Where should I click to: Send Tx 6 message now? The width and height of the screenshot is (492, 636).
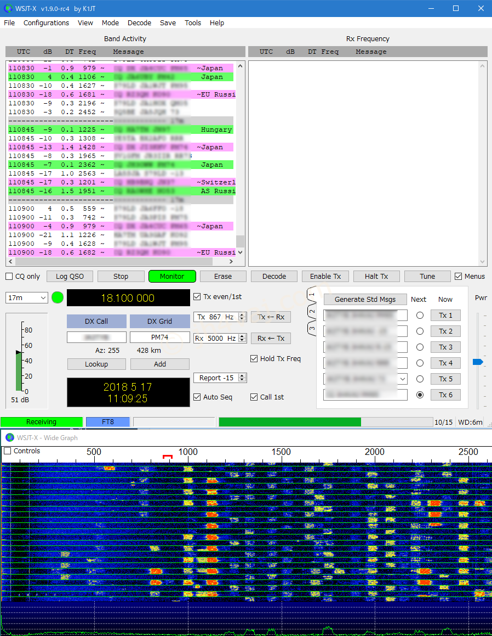pyautogui.click(x=445, y=395)
